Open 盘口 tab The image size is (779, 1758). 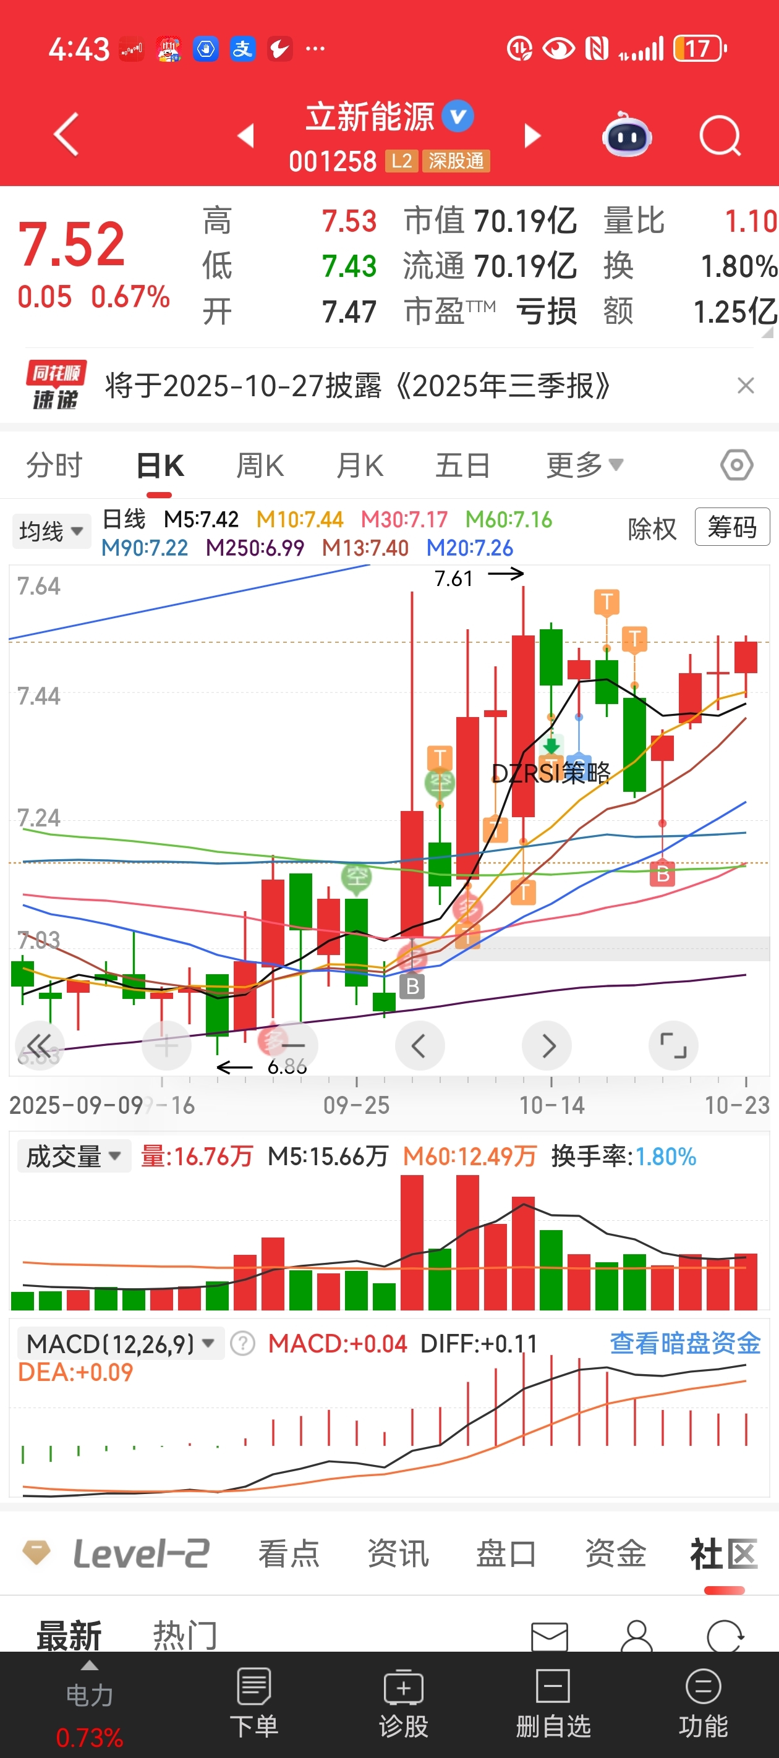506,1553
